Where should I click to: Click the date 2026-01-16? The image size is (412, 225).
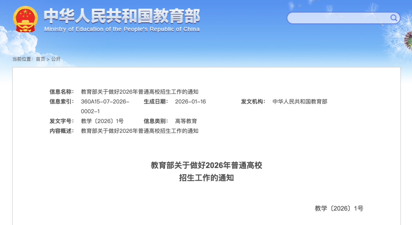pyautogui.click(x=190, y=102)
